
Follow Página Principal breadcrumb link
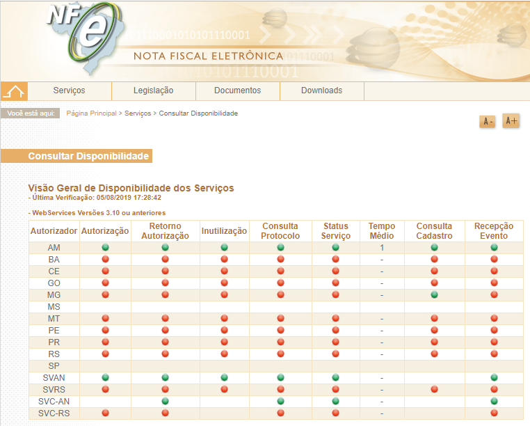tap(91, 113)
